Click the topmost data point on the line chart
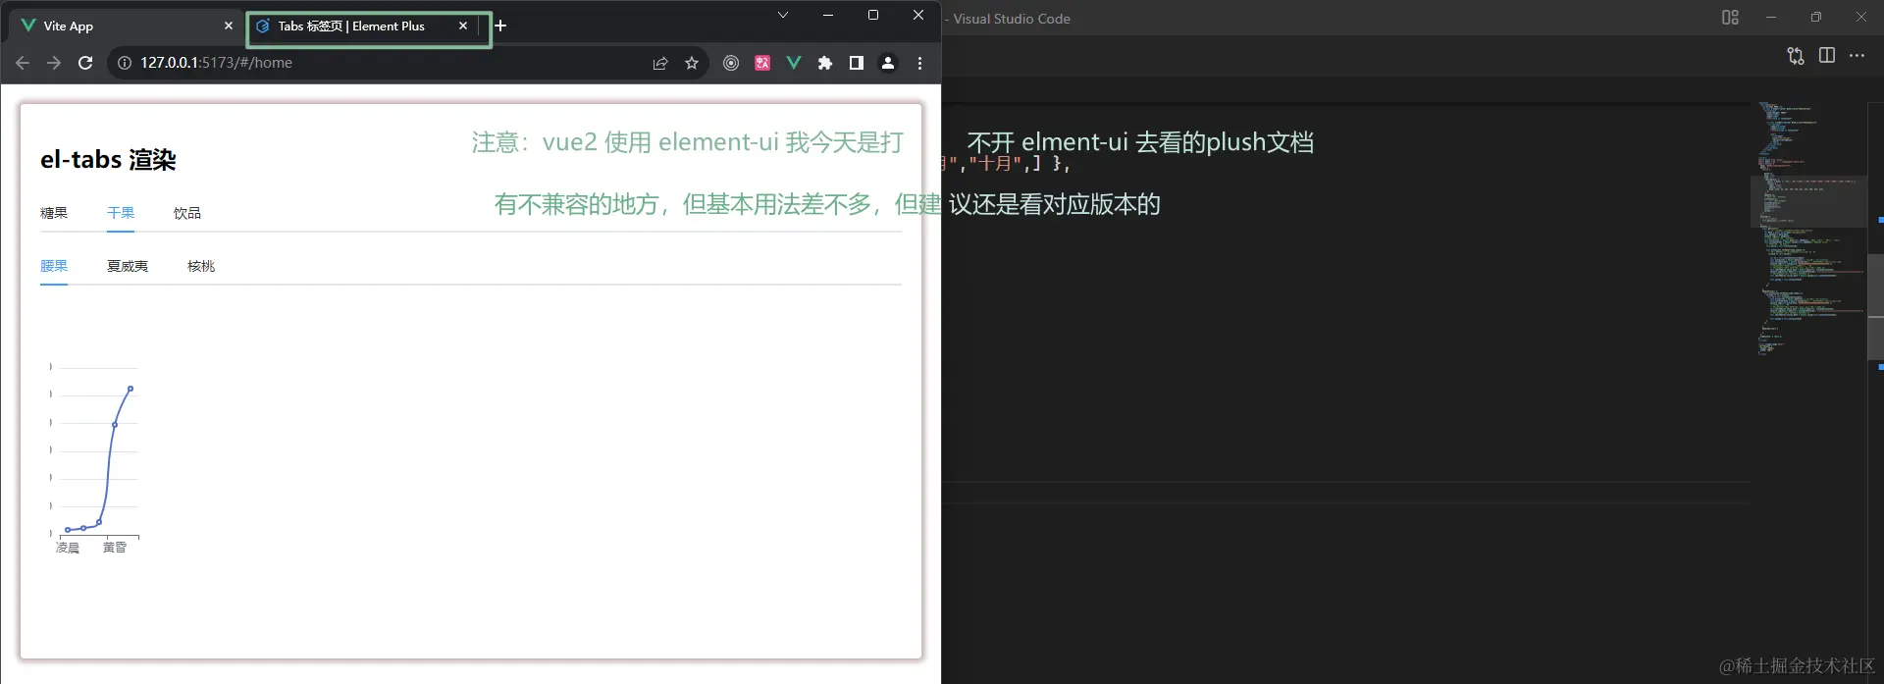Image resolution: width=1884 pixels, height=684 pixels. click(x=131, y=389)
